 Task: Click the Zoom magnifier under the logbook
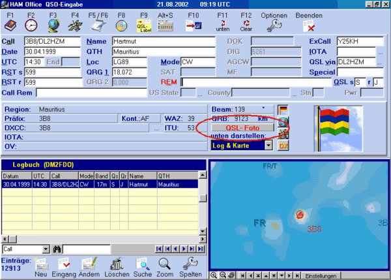(165, 264)
